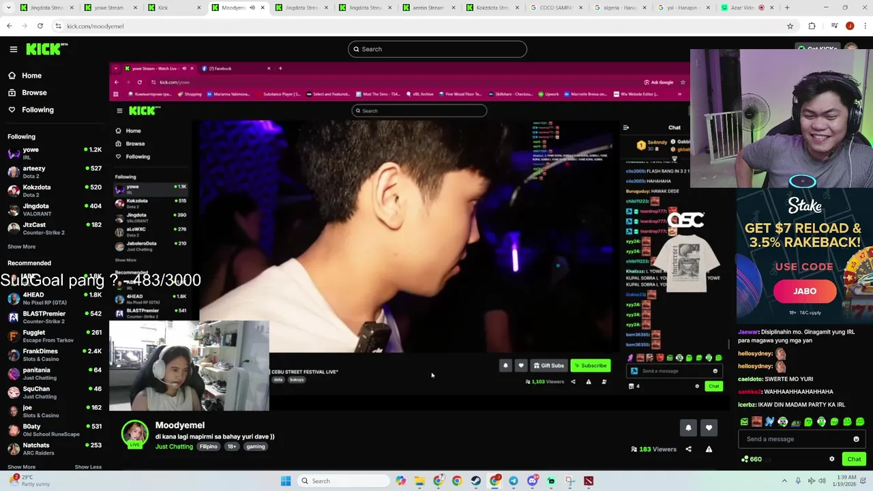The width and height of the screenshot is (873, 491).
Task: Follow Moodyemel with heart button
Action: pos(709,428)
